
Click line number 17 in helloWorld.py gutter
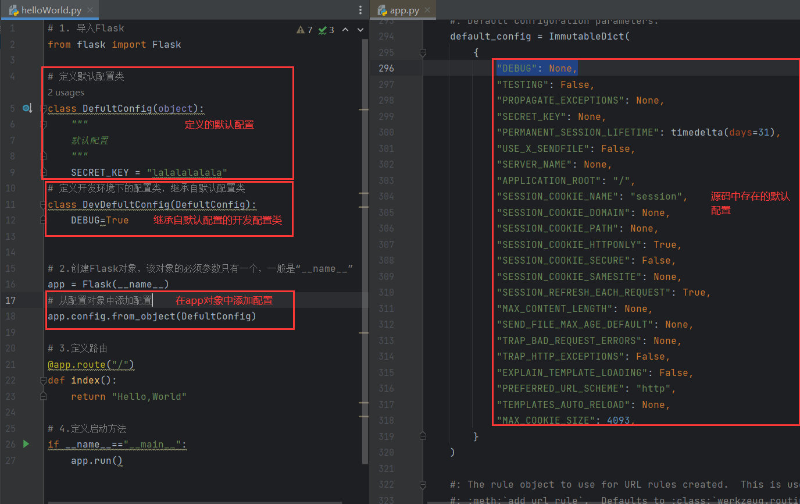point(10,300)
